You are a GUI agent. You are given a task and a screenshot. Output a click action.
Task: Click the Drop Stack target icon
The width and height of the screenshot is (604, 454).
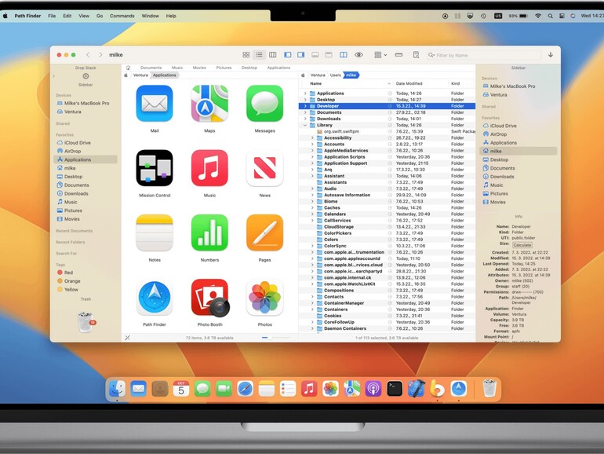(86, 76)
